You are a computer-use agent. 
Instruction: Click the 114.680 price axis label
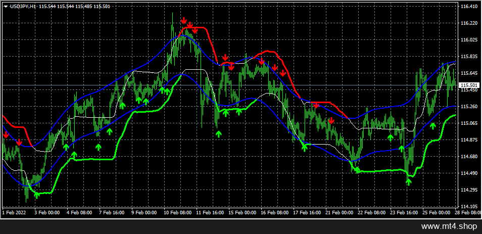(x=468, y=157)
